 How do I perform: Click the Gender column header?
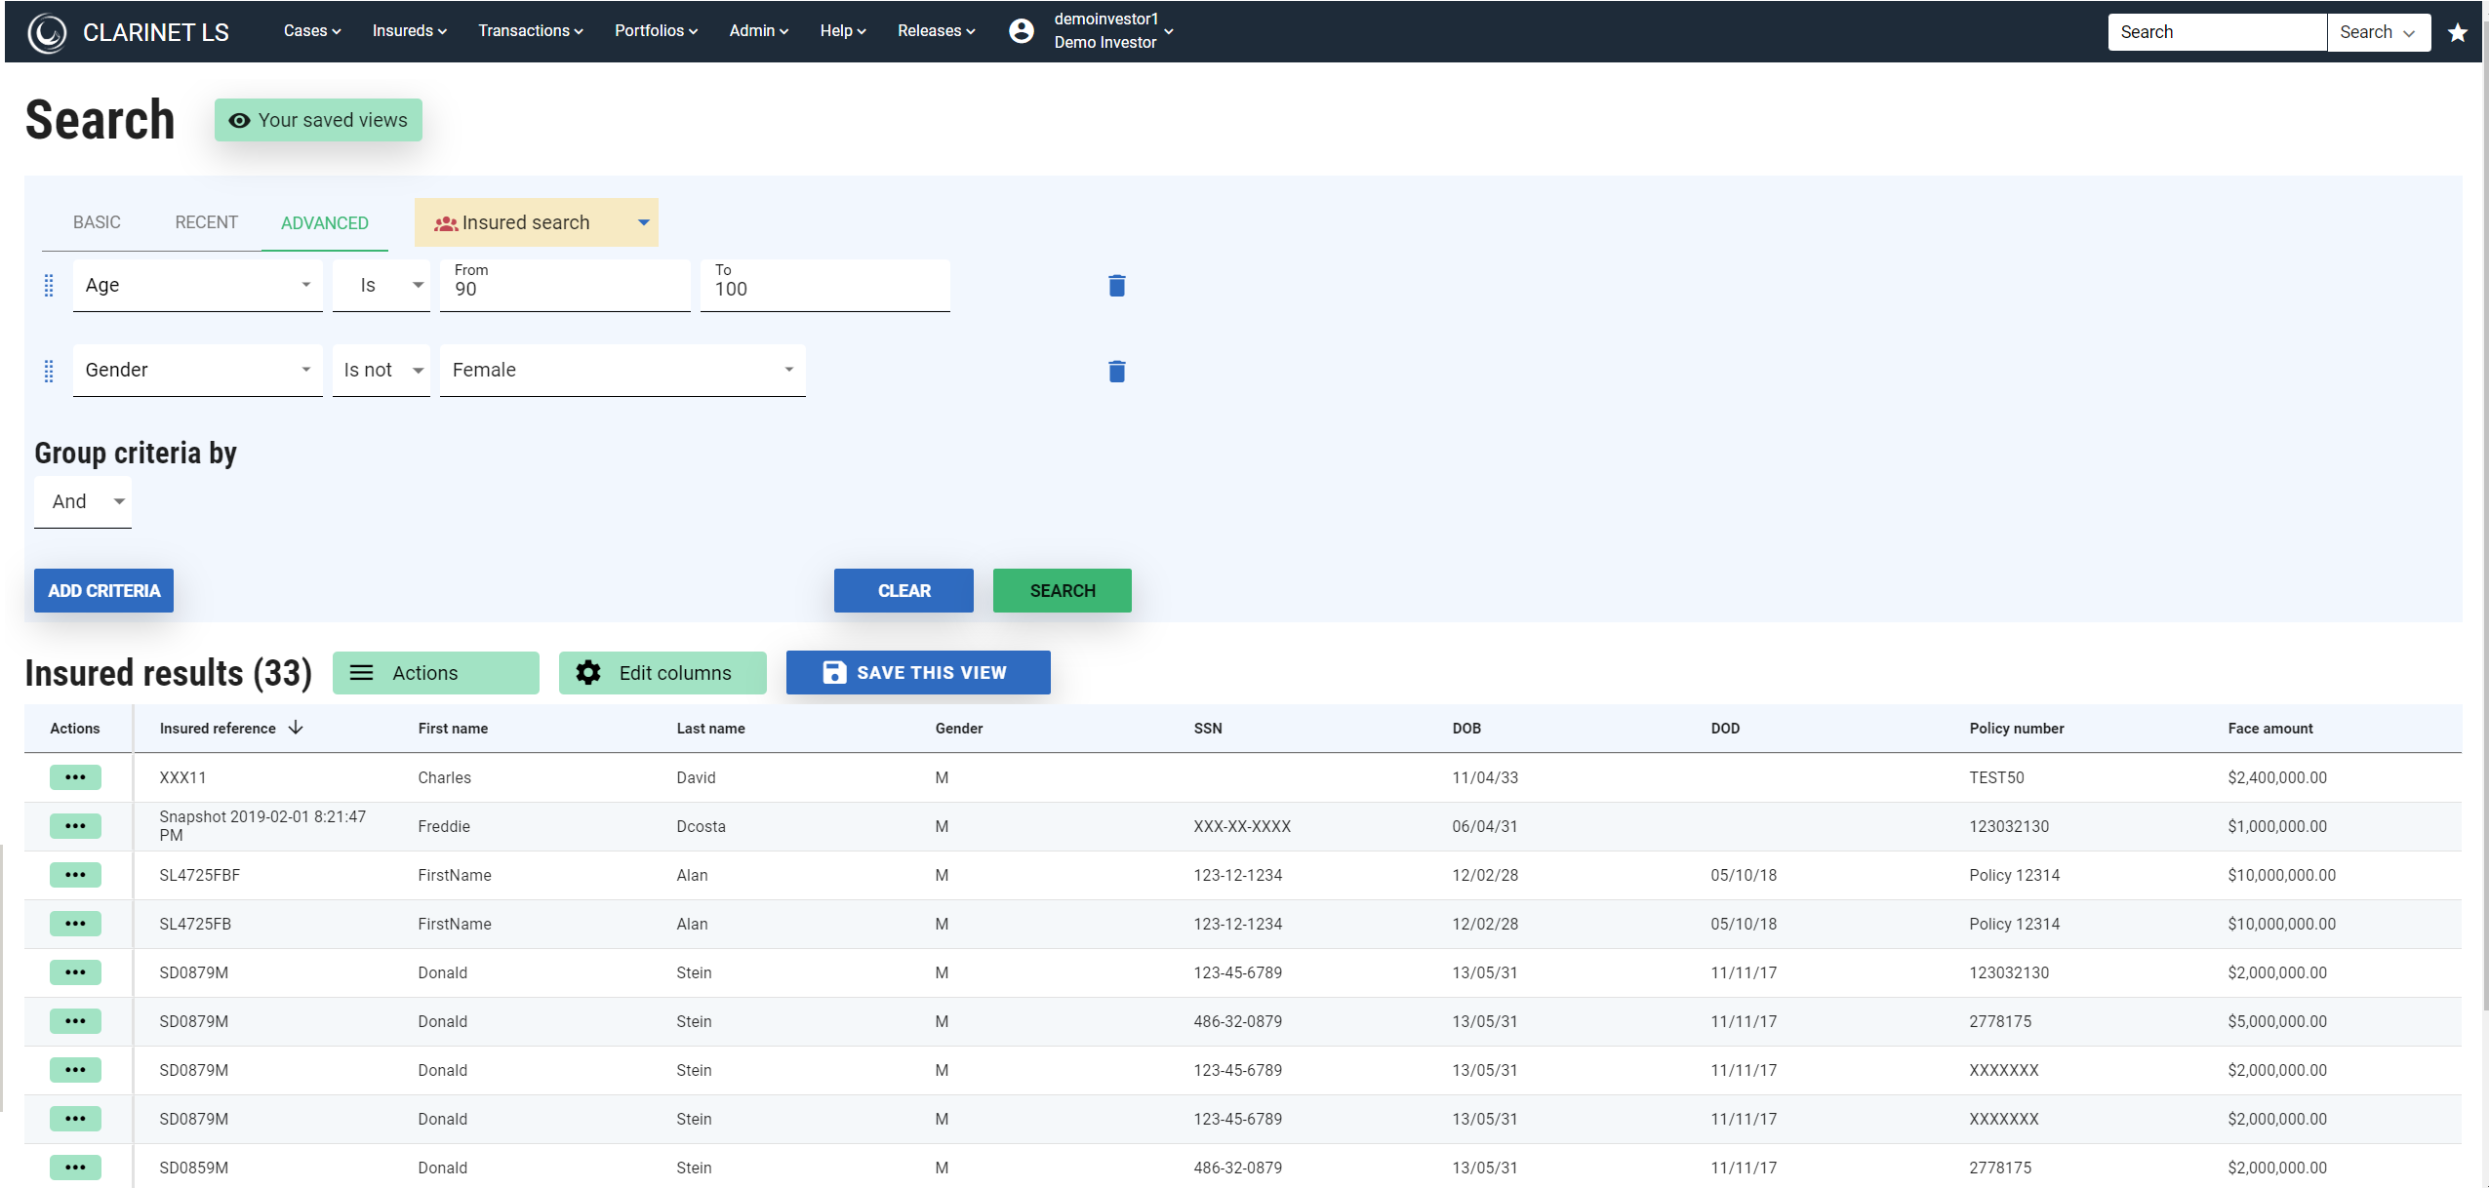point(959,729)
